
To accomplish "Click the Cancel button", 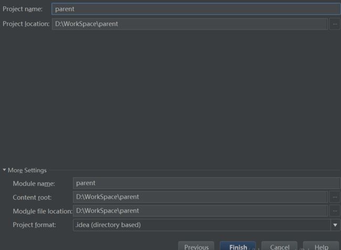I will pyautogui.click(x=280, y=247).
